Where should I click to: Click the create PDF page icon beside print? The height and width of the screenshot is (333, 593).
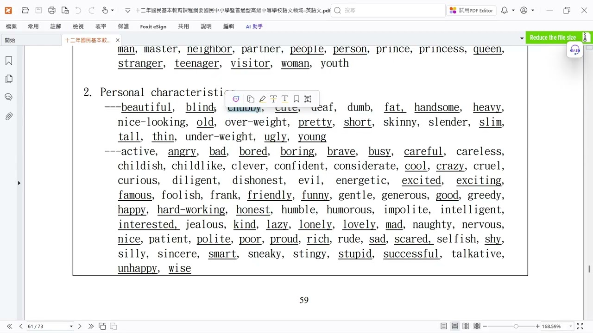[x=65, y=10]
